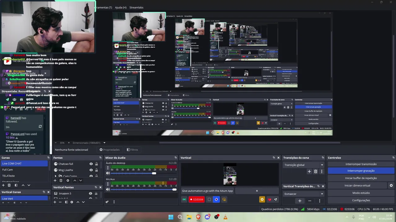This screenshot has width=396, height=222.
Task: Delete the transition in Transições de cena
Action: (316, 171)
